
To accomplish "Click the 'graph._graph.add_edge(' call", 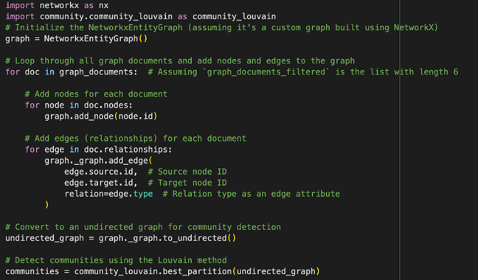I will point(98,161).
